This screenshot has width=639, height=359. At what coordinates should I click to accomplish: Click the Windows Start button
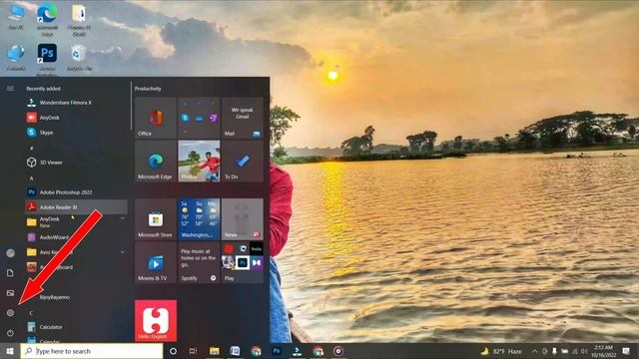pos(10,351)
